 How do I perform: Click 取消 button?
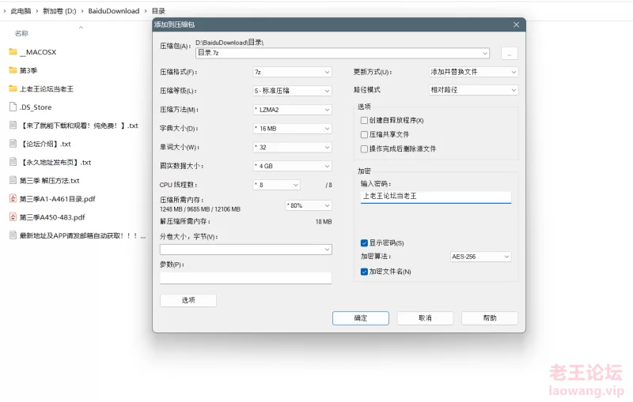[425, 318]
